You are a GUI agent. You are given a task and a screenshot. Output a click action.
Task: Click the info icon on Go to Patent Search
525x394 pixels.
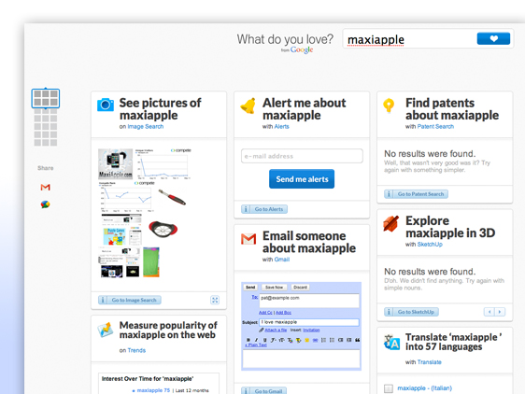click(x=389, y=194)
